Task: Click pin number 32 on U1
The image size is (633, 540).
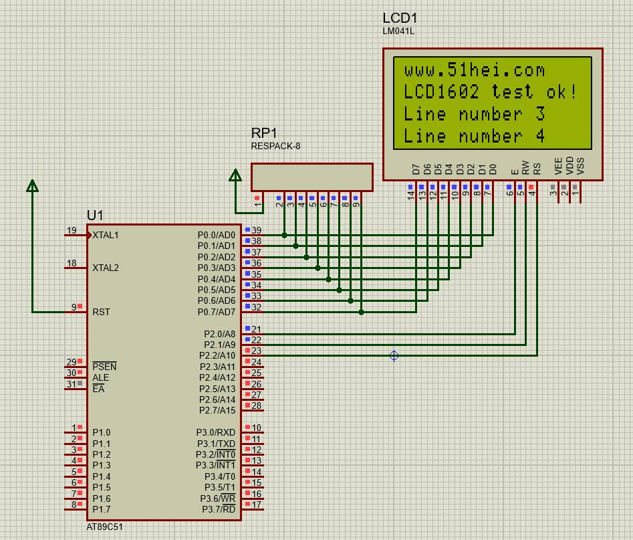Action: point(257,307)
